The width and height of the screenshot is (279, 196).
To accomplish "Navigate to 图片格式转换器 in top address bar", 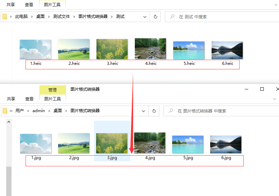I will (93, 17).
